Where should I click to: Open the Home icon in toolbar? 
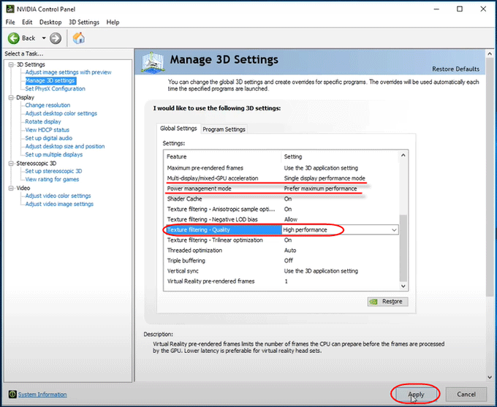pos(79,38)
